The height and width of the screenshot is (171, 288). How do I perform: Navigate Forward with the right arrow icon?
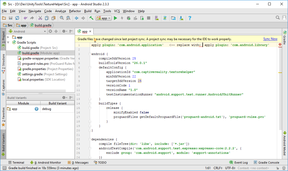click(83, 18)
